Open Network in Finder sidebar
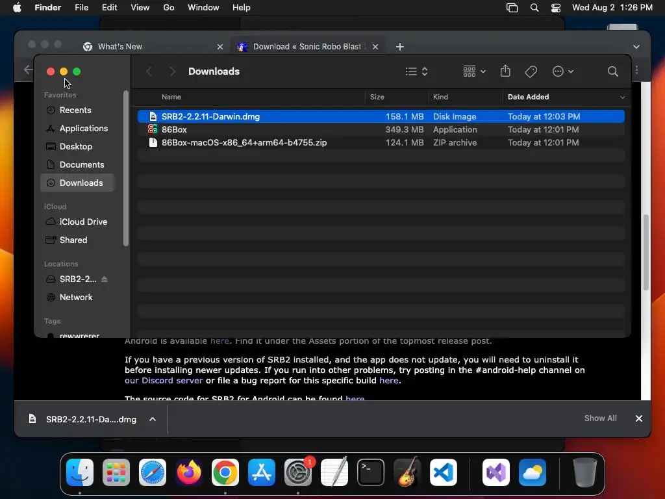Viewport: 665px width, 499px height. click(77, 298)
